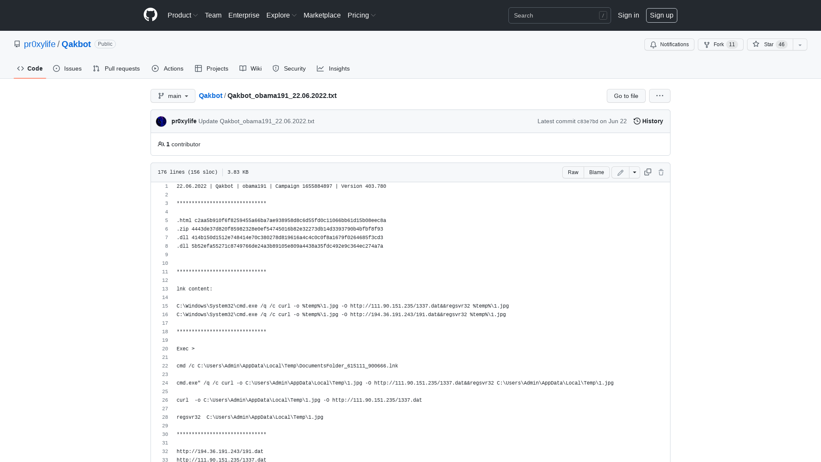Expand the edit button dropdown arrow
The width and height of the screenshot is (821, 462).
pyautogui.click(x=634, y=172)
